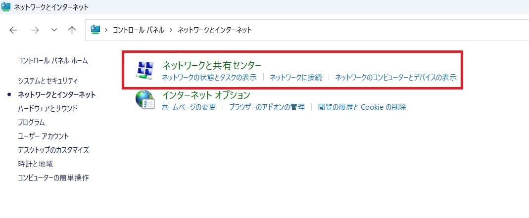Viewport: 529px width, 218px height.
Task: Select コントロール パネル in the breadcrumb
Action: [x=139, y=30]
